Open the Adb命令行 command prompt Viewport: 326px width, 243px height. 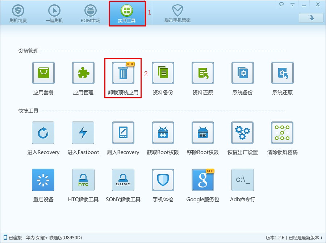click(243, 180)
